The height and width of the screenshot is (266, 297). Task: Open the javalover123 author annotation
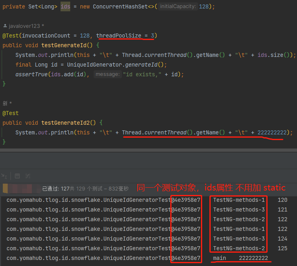(x=25, y=26)
